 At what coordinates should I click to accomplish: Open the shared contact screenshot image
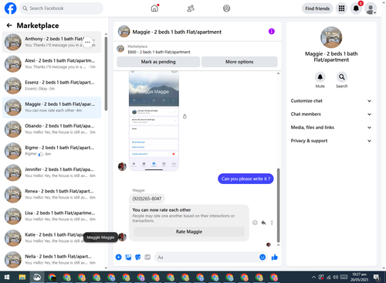pyautogui.click(x=154, y=121)
